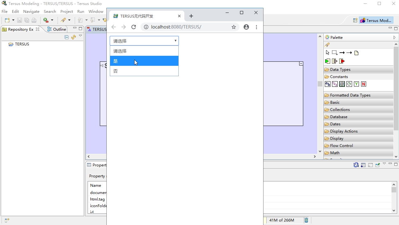This screenshot has width=399, height=225.
Task: Click the green trigger slot icon in Palette
Action: coord(327,61)
